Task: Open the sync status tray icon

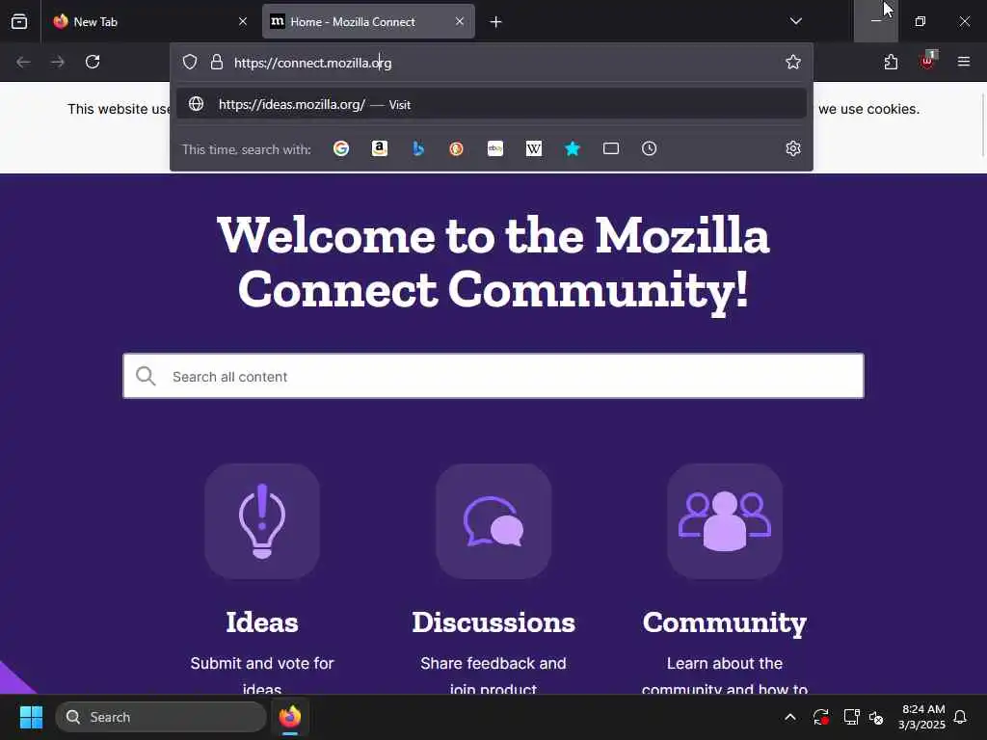Action: (821, 717)
